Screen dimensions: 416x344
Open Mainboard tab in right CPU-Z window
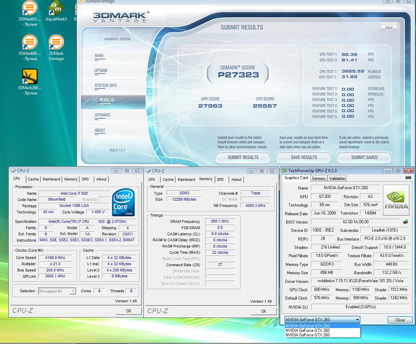click(x=186, y=179)
